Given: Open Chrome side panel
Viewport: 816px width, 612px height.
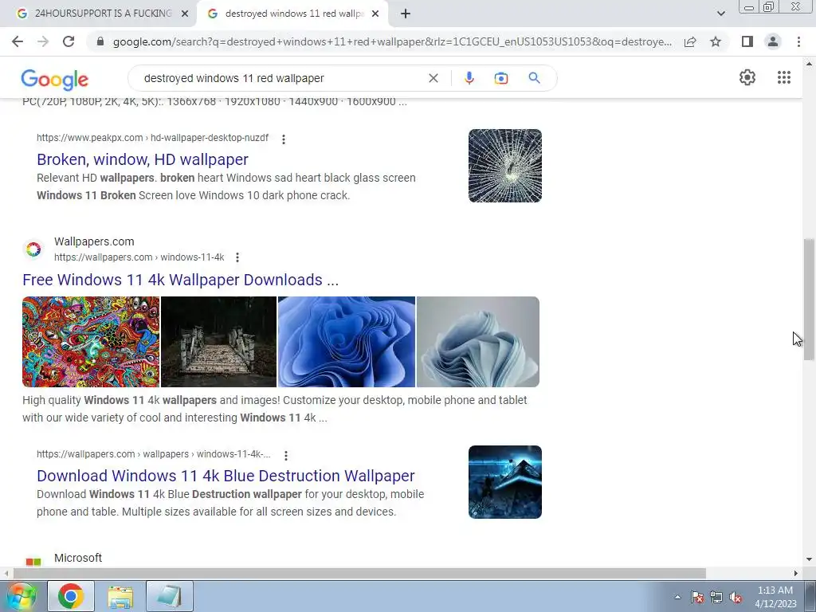Looking at the screenshot, I should click(747, 41).
